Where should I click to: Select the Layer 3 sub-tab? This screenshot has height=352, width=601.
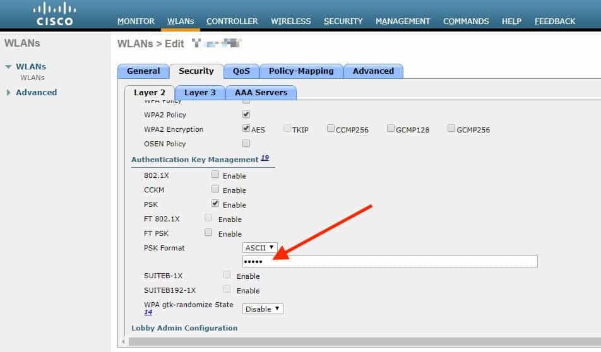click(200, 93)
